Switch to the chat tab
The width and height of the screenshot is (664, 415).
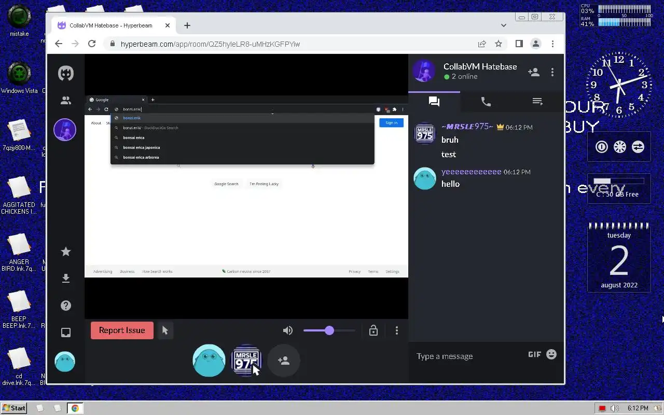tap(434, 101)
